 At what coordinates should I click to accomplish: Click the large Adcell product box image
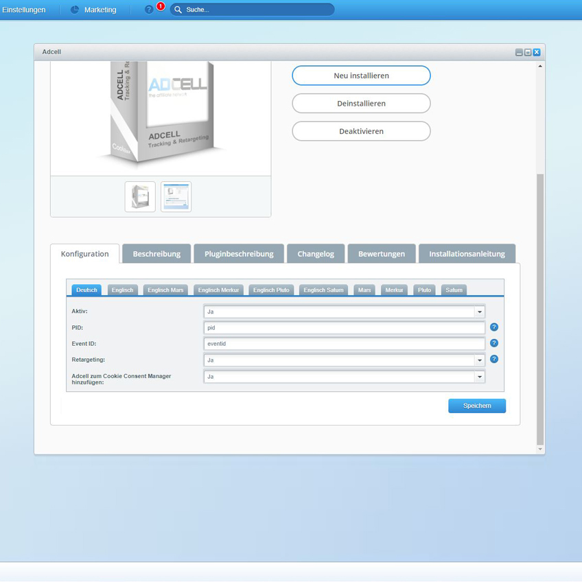161,112
